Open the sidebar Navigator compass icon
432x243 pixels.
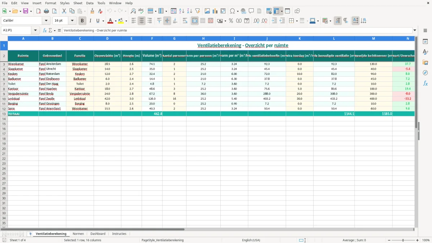click(x=425, y=73)
